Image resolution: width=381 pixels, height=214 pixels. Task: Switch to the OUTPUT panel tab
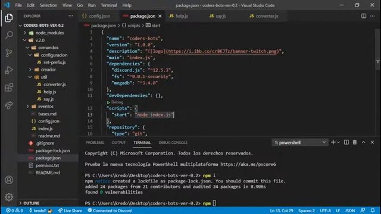coord(118,143)
